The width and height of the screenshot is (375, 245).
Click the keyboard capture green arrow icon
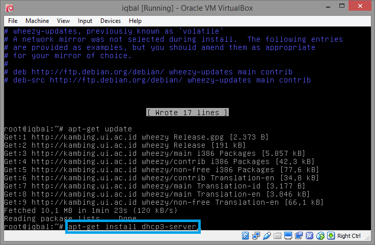[x=331, y=236]
